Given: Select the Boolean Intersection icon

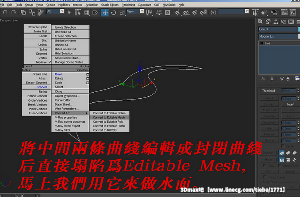Looking at the screenshot, I should click(x=295, y=153).
